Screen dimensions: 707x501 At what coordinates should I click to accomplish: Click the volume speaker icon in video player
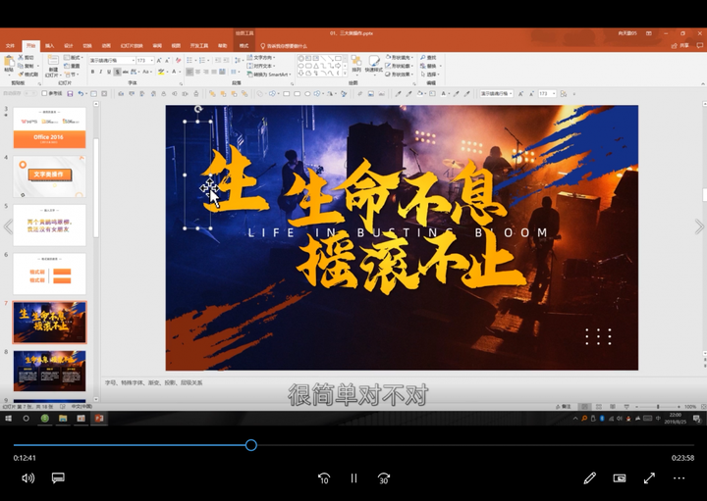click(27, 478)
